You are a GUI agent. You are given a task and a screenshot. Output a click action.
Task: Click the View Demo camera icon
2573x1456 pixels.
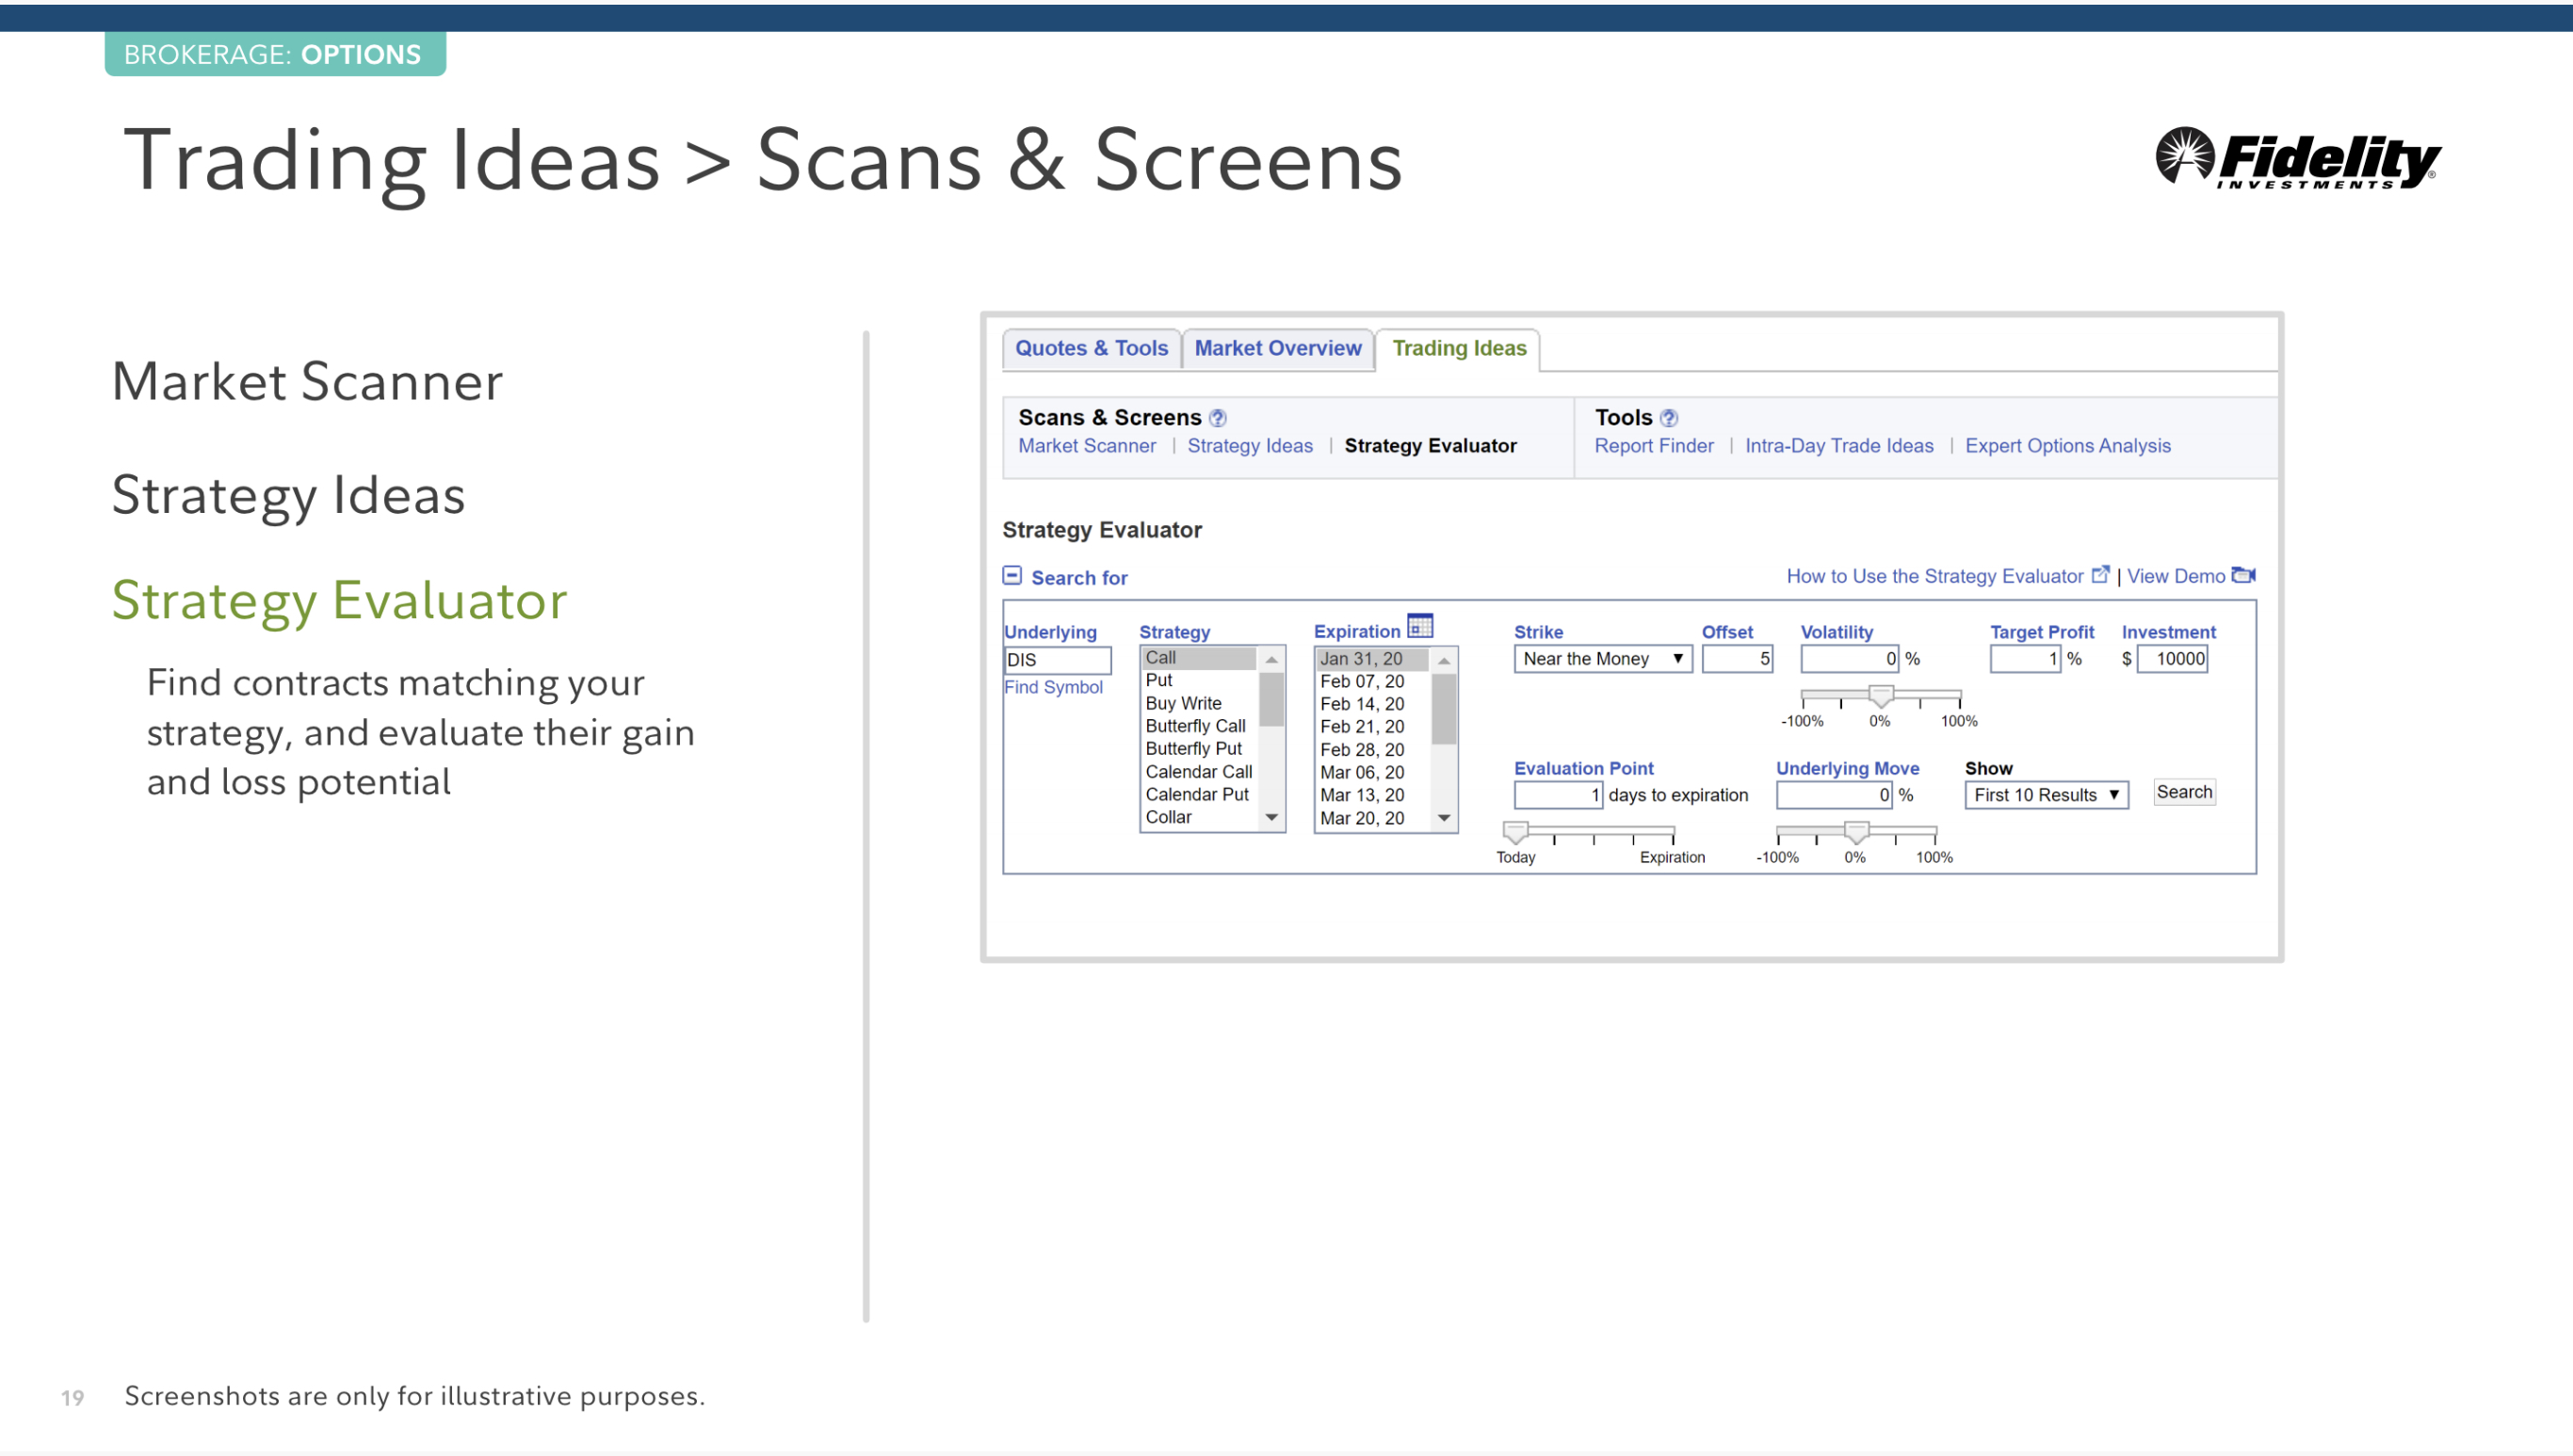(2242, 575)
